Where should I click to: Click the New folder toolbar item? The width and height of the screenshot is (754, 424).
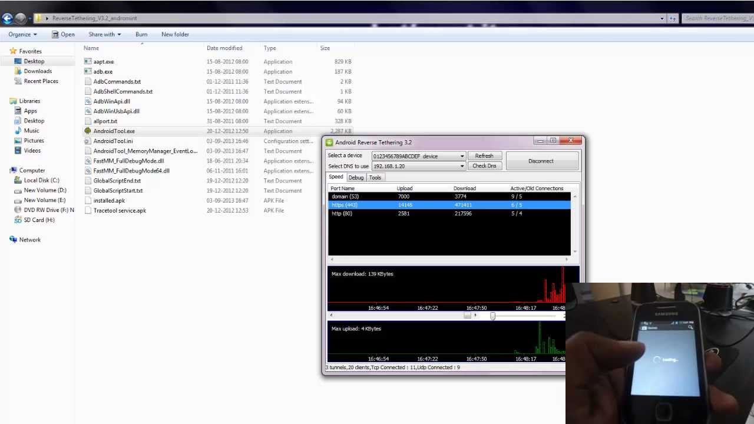coord(175,35)
